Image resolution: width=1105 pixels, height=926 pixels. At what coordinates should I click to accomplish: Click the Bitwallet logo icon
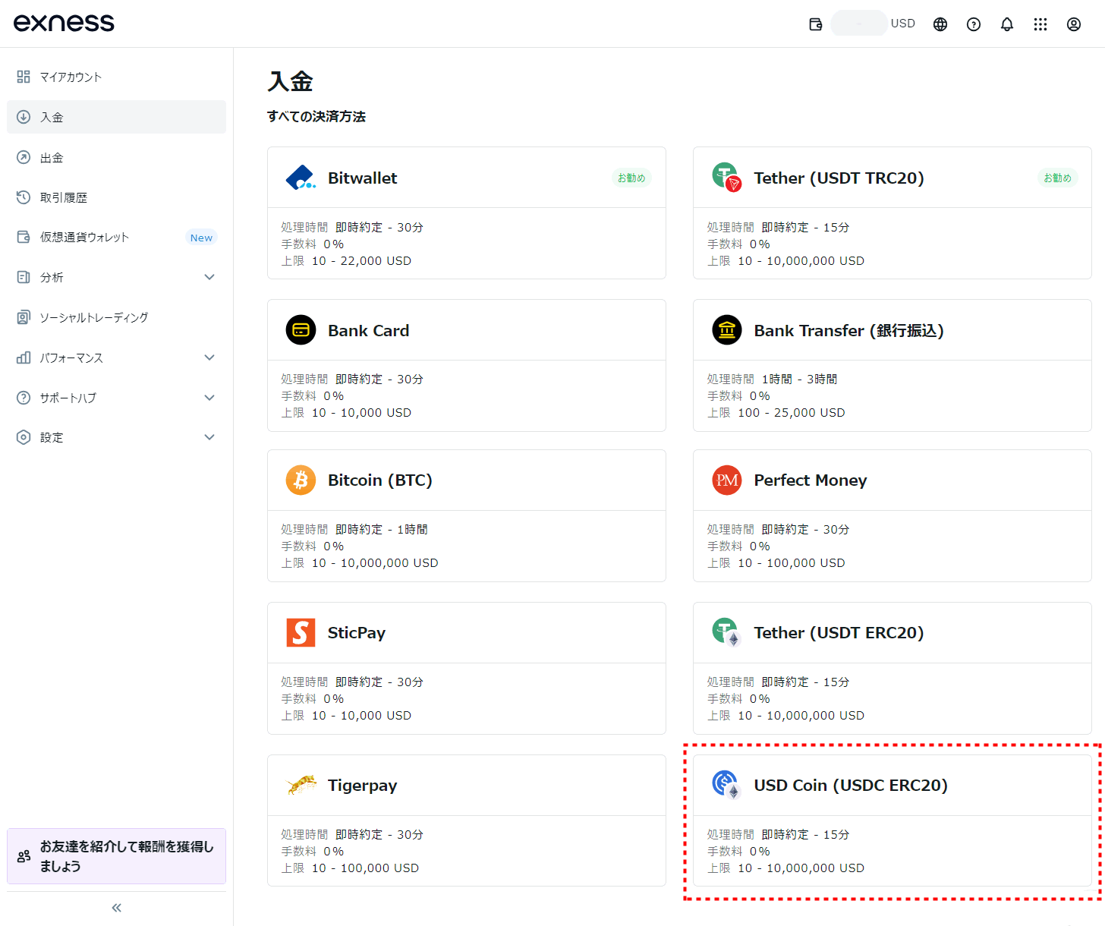[301, 178]
